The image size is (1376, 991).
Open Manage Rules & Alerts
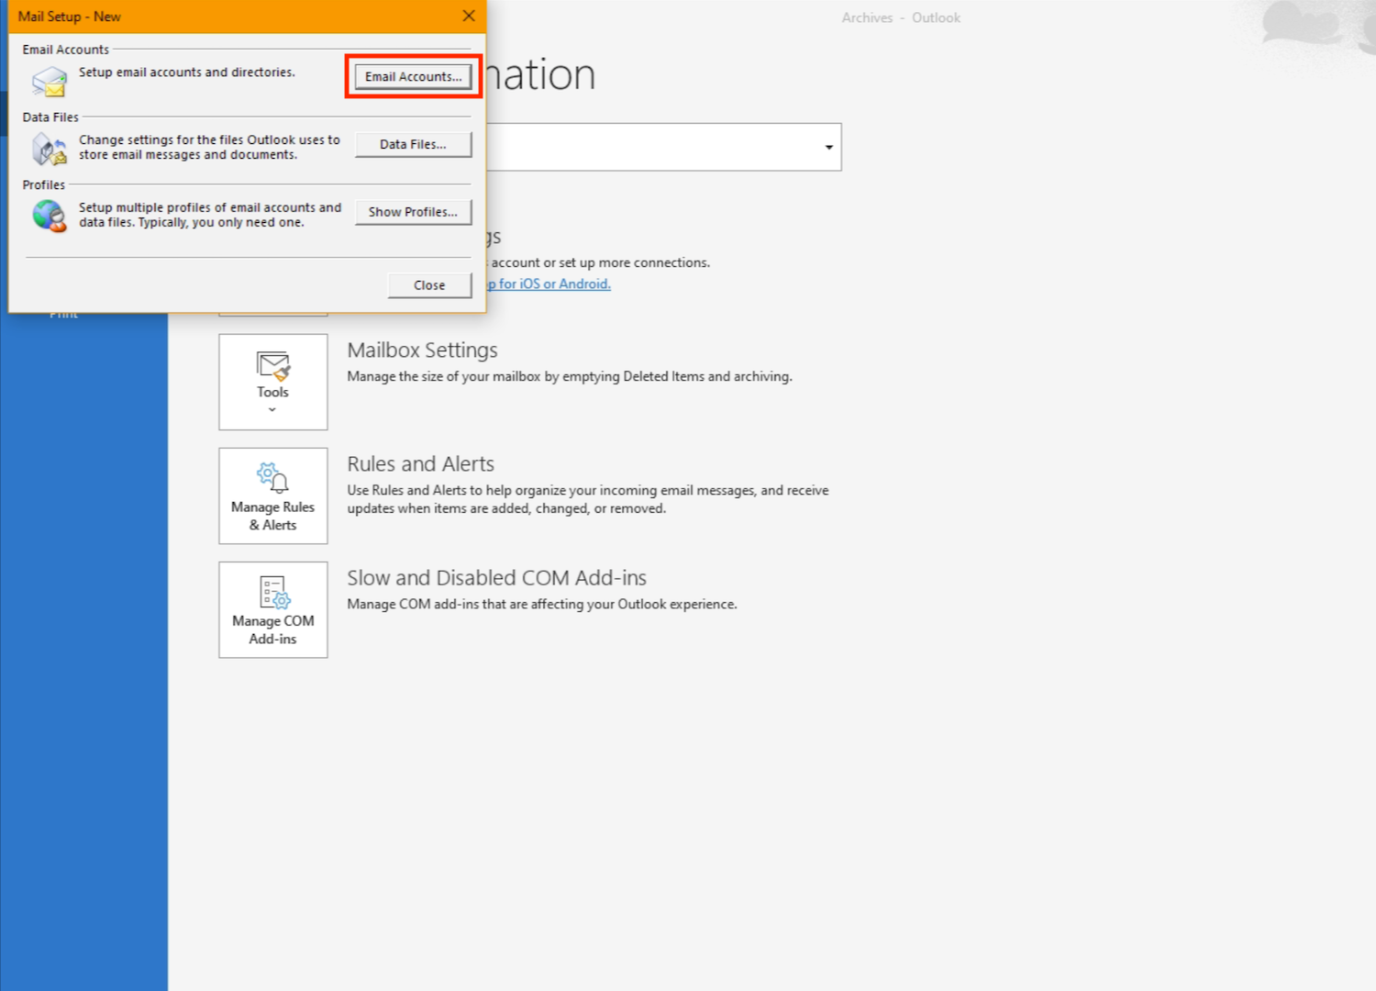272,495
